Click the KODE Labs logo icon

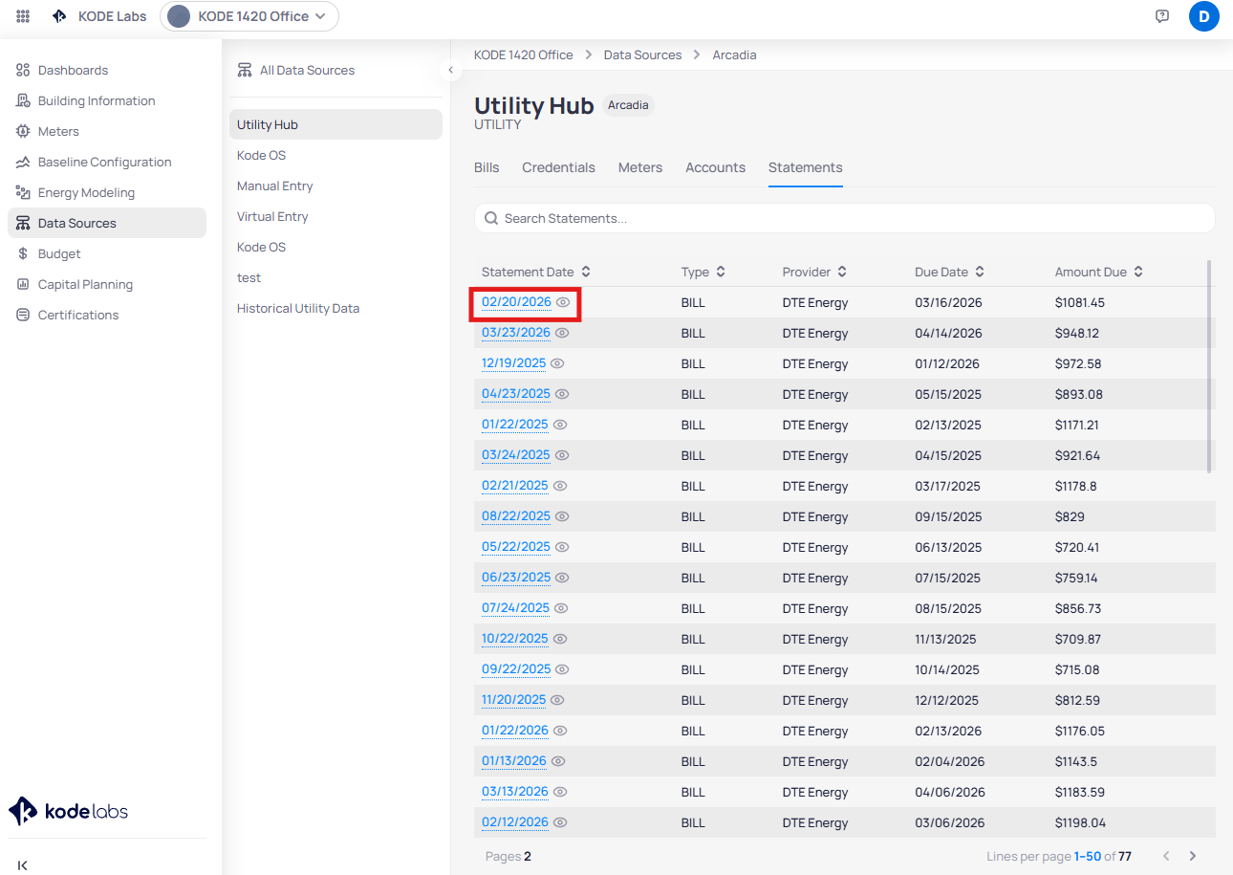pyautogui.click(x=59, y=16)
